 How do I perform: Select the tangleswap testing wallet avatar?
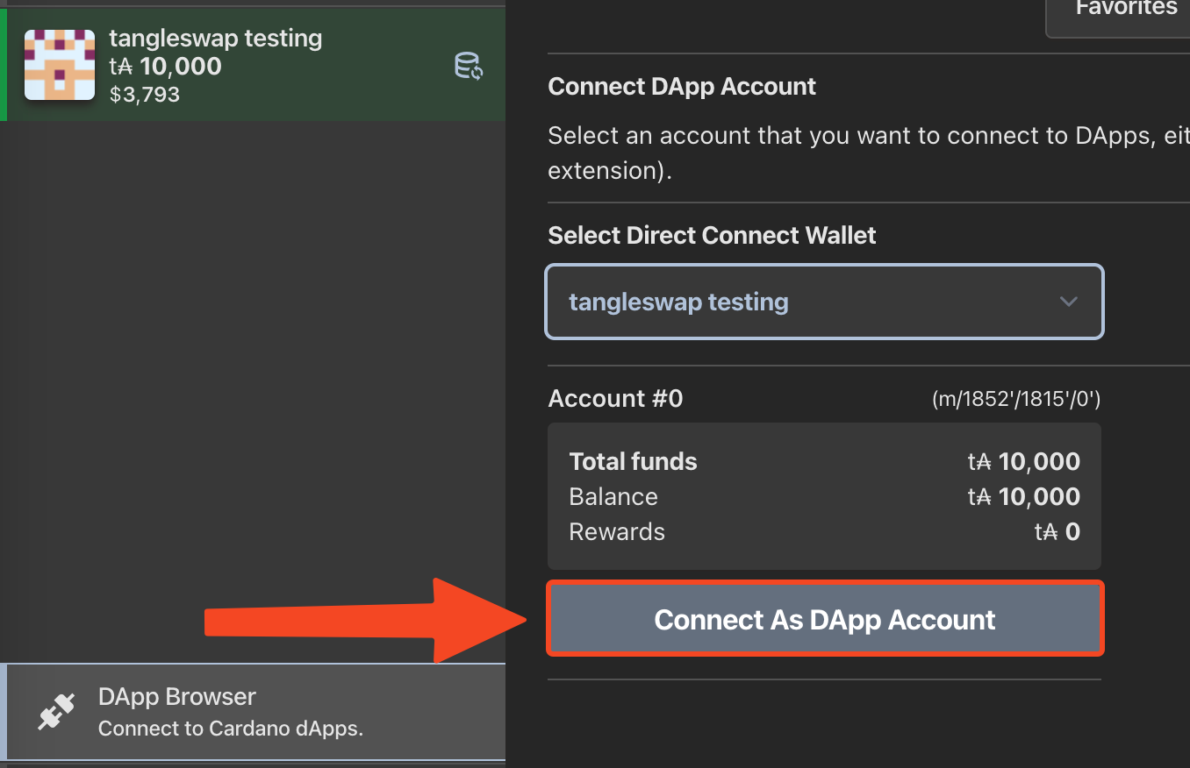point(60,64)
